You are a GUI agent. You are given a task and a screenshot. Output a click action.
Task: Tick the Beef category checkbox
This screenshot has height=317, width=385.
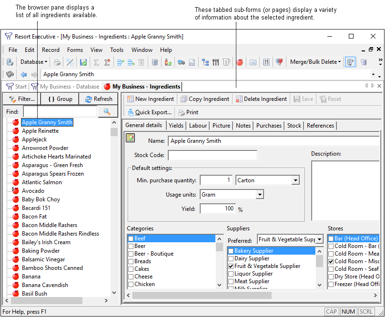131,238
